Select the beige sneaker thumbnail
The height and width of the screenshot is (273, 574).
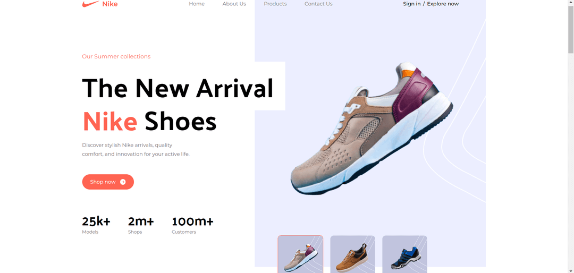300,254
